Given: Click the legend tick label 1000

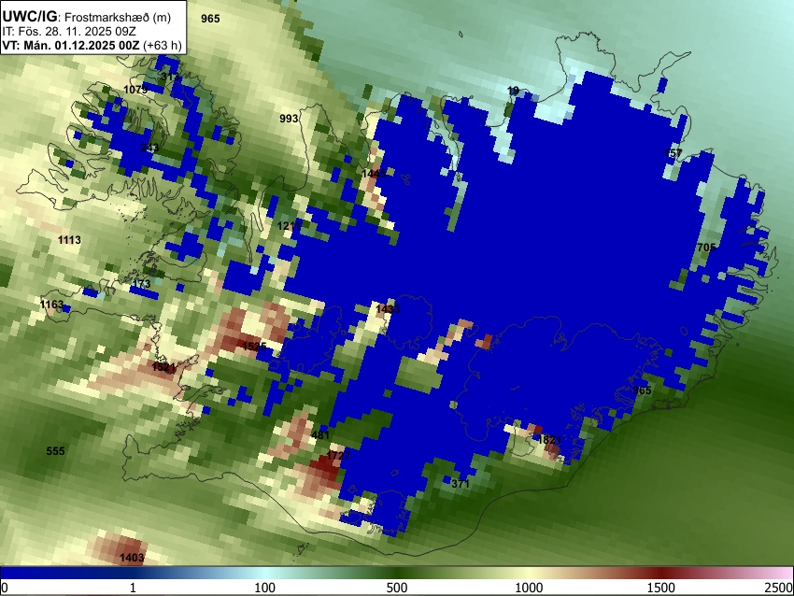Looking at the screenshot, I should pyautogui.click(x=529, y=588).
